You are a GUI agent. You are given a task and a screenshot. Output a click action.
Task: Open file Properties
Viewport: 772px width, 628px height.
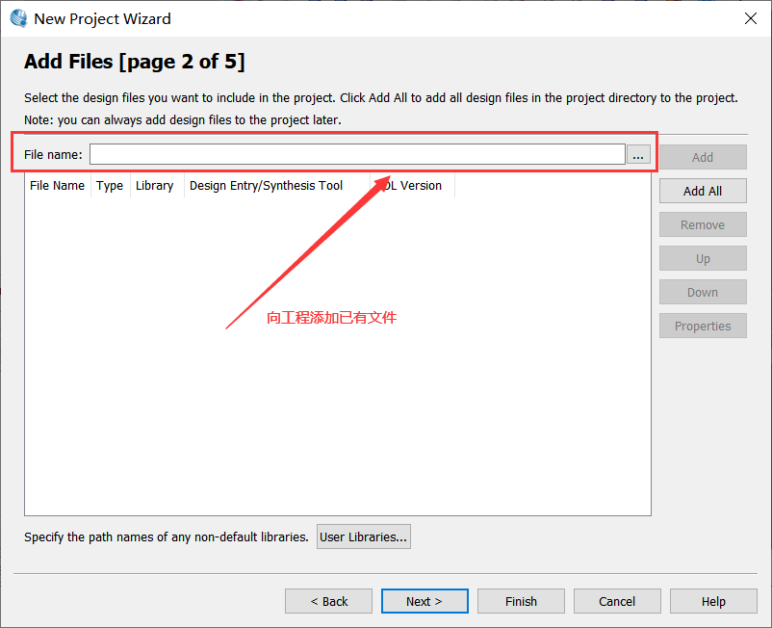tap(703, 326)
